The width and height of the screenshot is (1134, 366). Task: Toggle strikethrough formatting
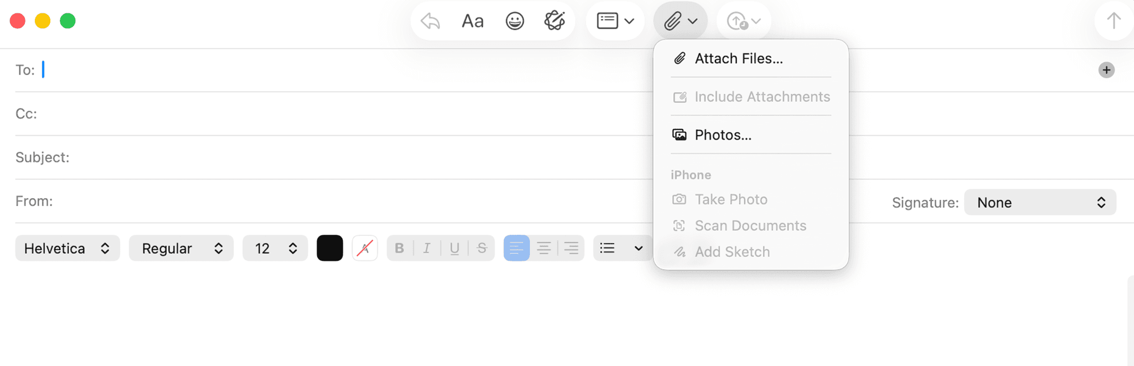(482, 248)
